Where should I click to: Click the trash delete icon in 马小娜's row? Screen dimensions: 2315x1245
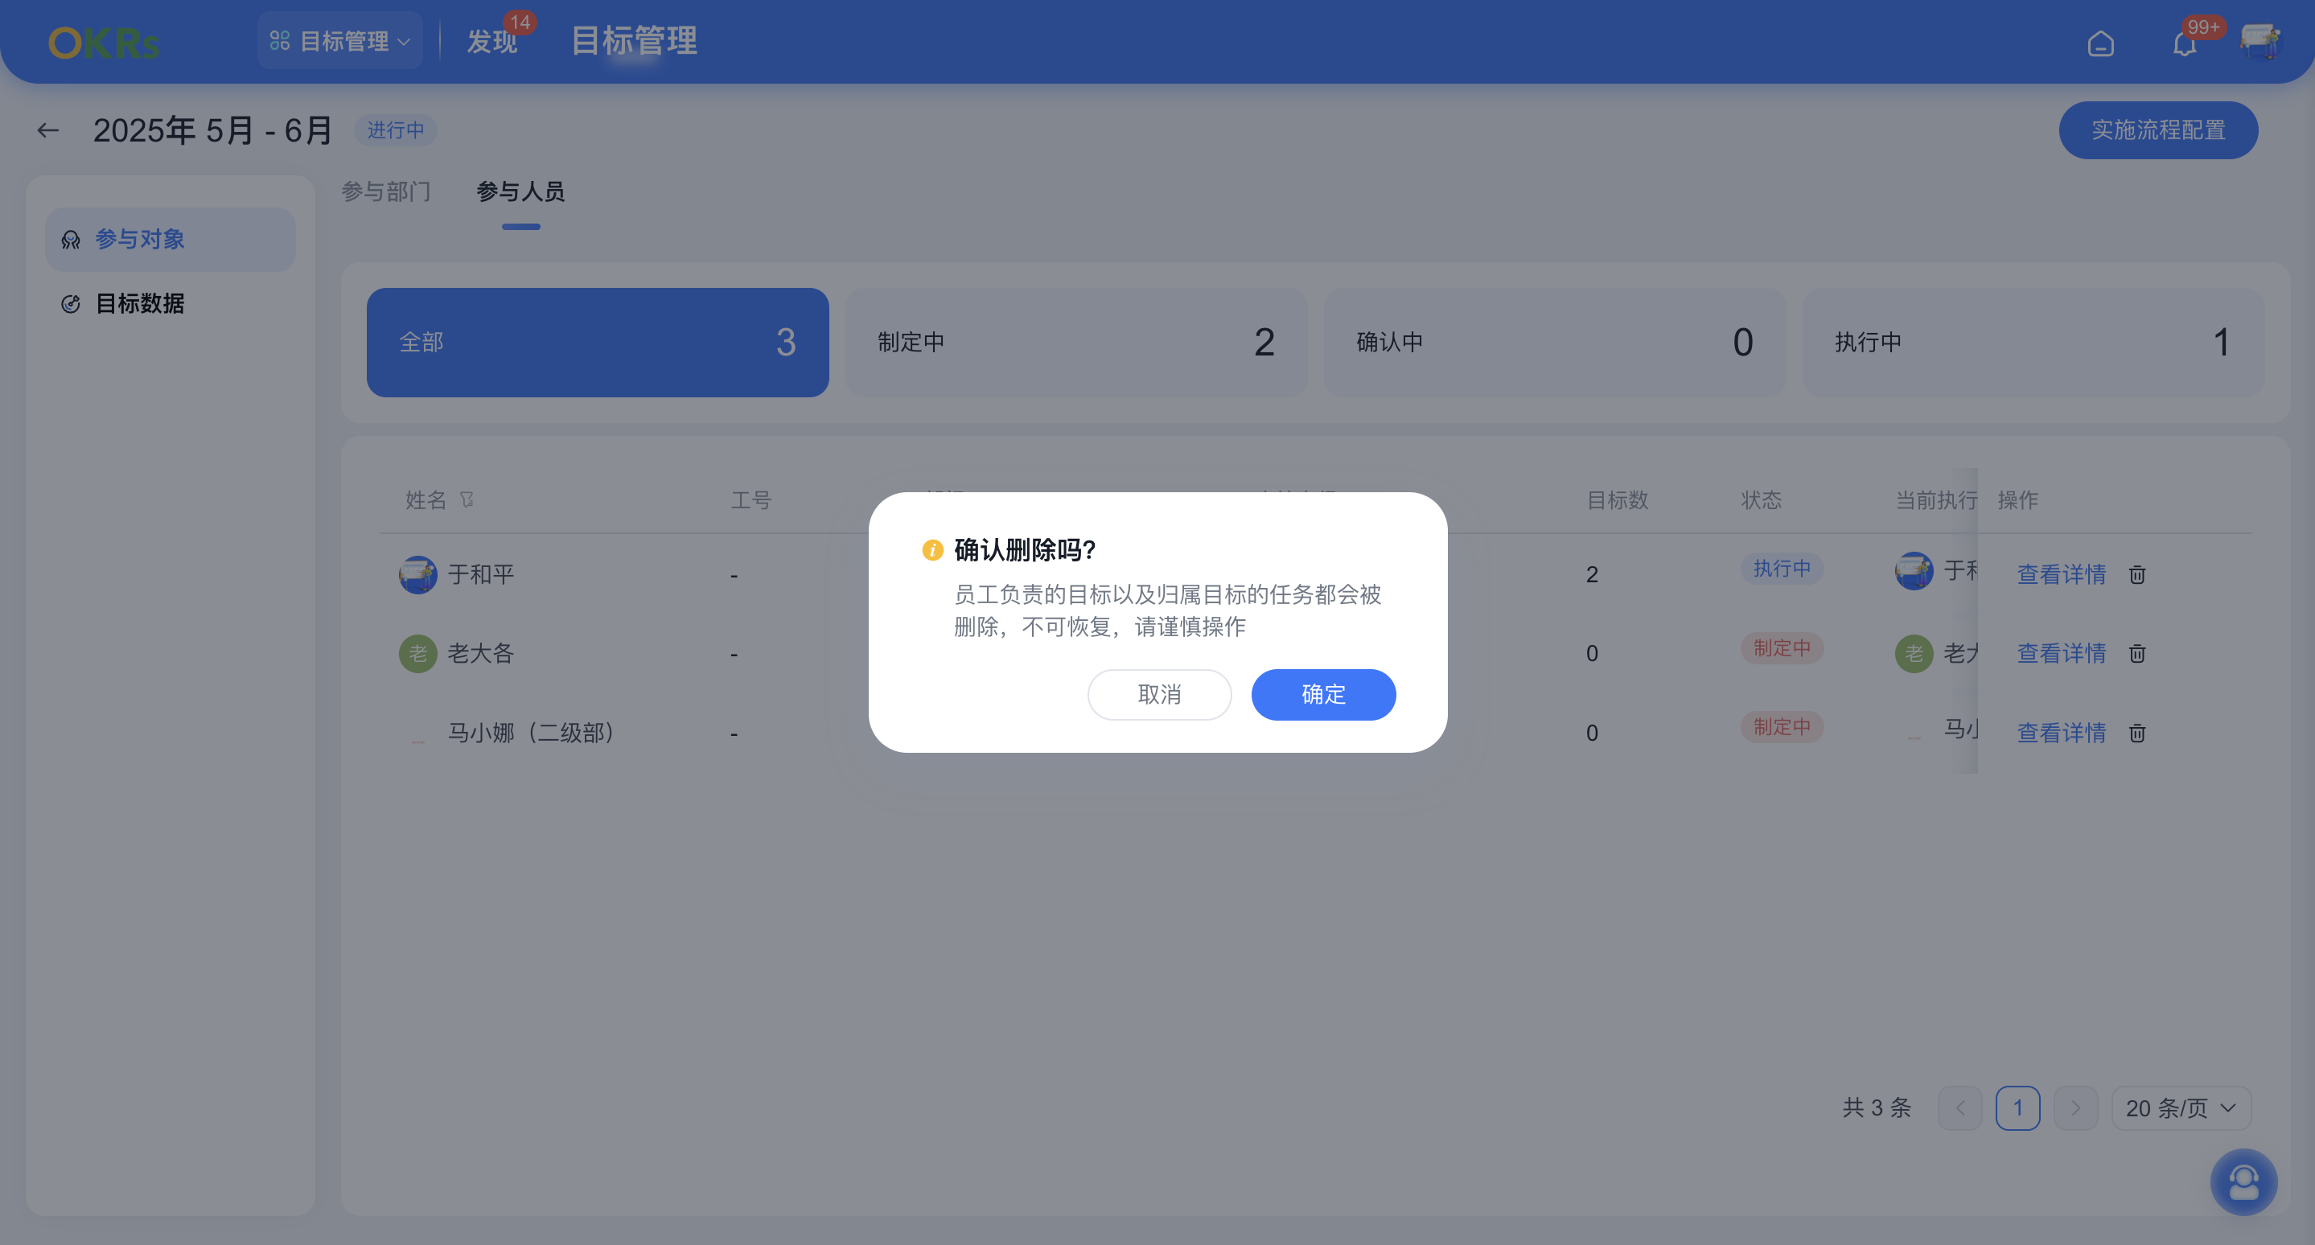click(2136, 733)
